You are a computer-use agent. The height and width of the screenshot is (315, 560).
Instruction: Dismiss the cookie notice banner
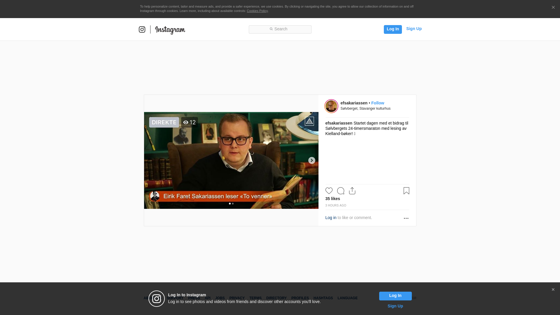point(553,7)
